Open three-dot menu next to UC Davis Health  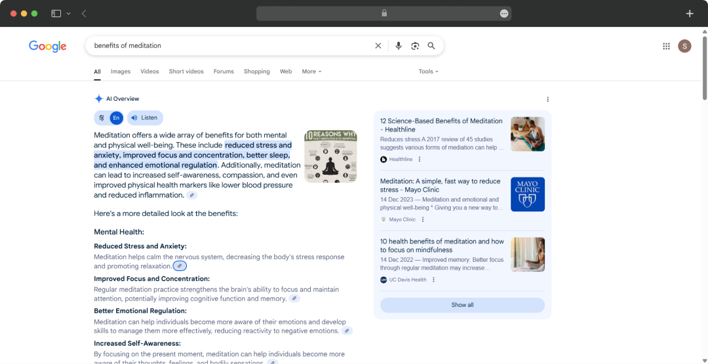(433, 280)
